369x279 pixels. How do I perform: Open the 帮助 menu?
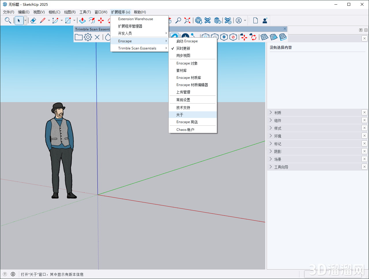point(140,12)
